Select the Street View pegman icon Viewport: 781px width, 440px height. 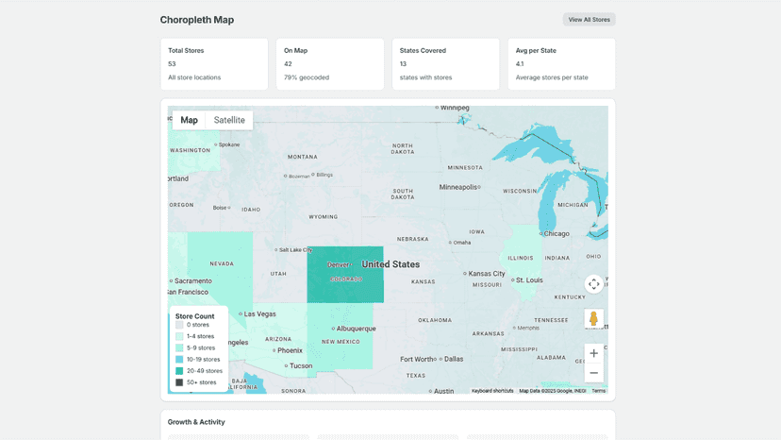pos(593,319)
